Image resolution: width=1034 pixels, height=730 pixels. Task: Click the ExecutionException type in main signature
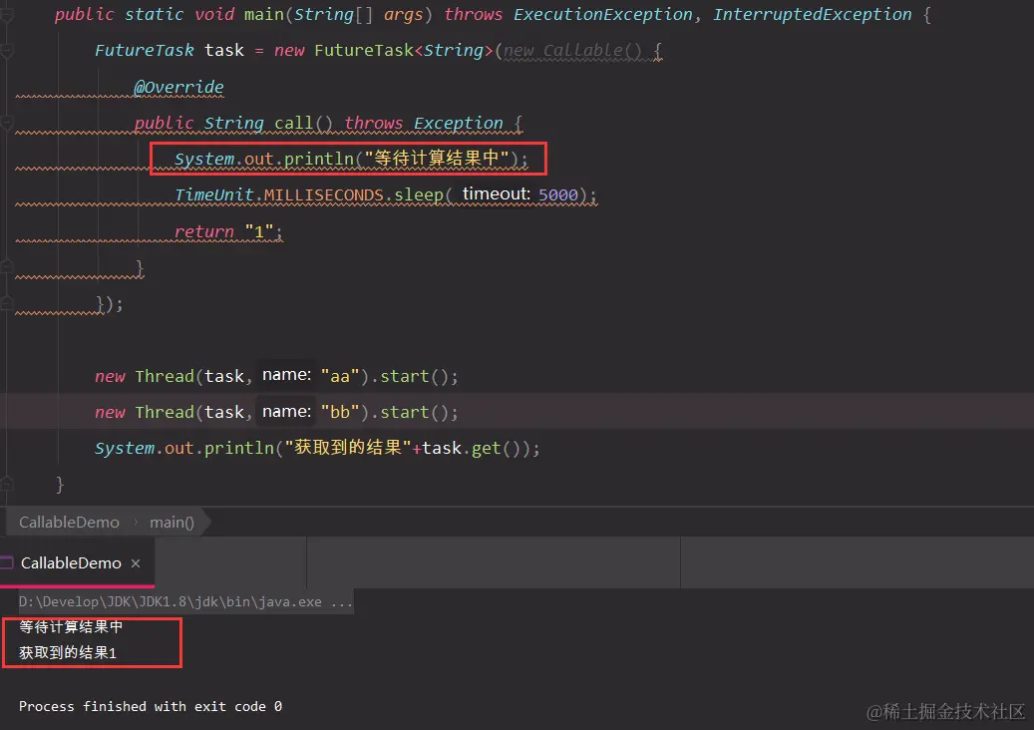[602, 15]
